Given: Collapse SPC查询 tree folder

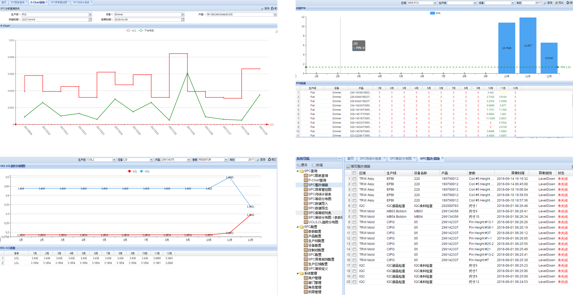Looking at the screenshot, I should tap(298, 171).
